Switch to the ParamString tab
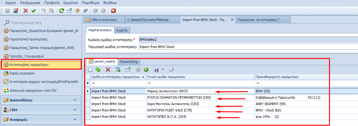The height and width of the screenshot is (126, 358). tap(128, 62)
